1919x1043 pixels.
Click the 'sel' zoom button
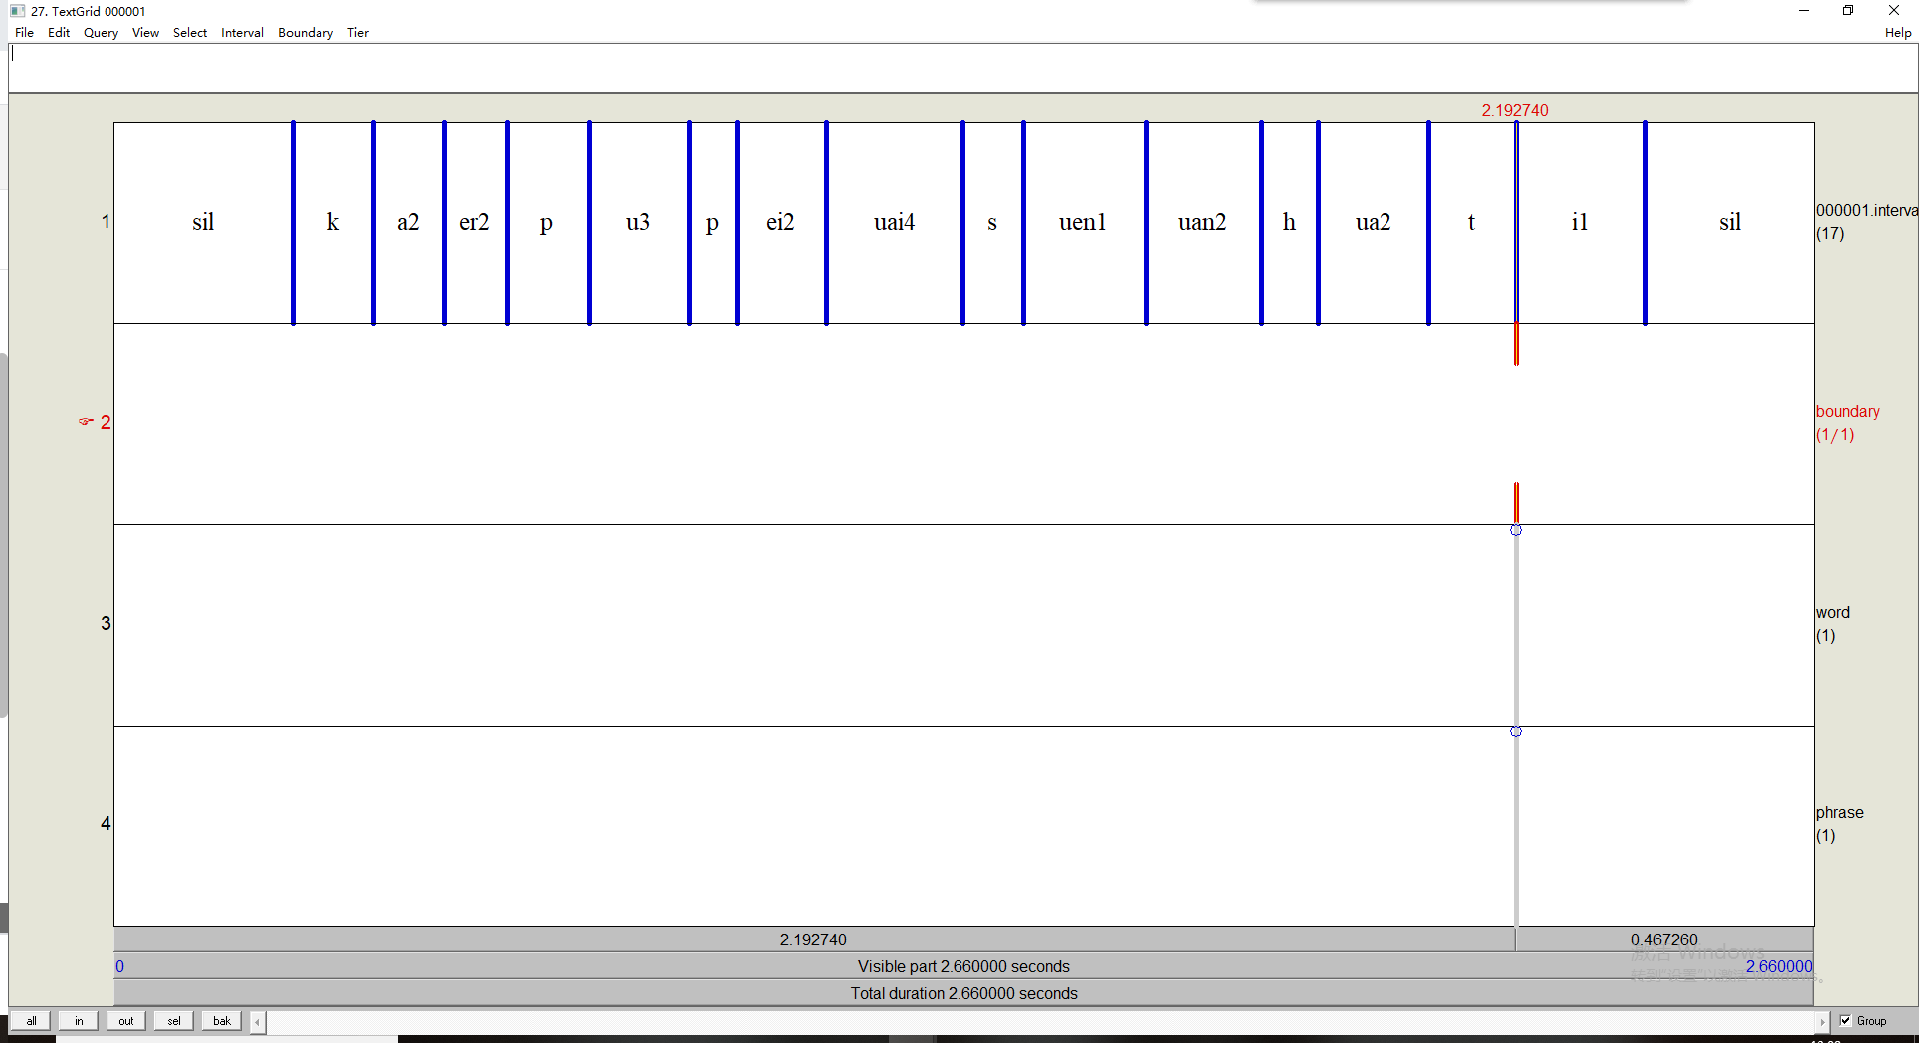click(174, 1021)
